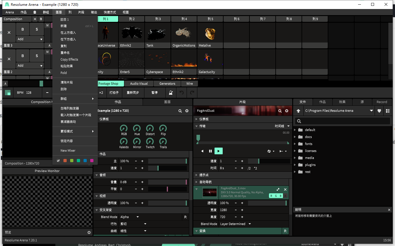Viewport: 395px width, 246px height.
Task: Click the Mirror dashboard knob
Action: tap(137, 141)
